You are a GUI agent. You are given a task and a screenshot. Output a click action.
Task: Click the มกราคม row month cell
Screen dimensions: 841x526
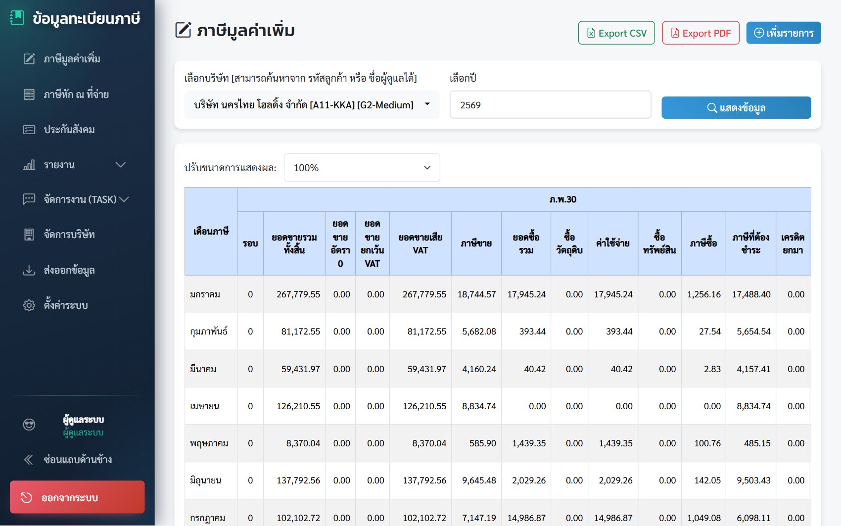(211, 294)
